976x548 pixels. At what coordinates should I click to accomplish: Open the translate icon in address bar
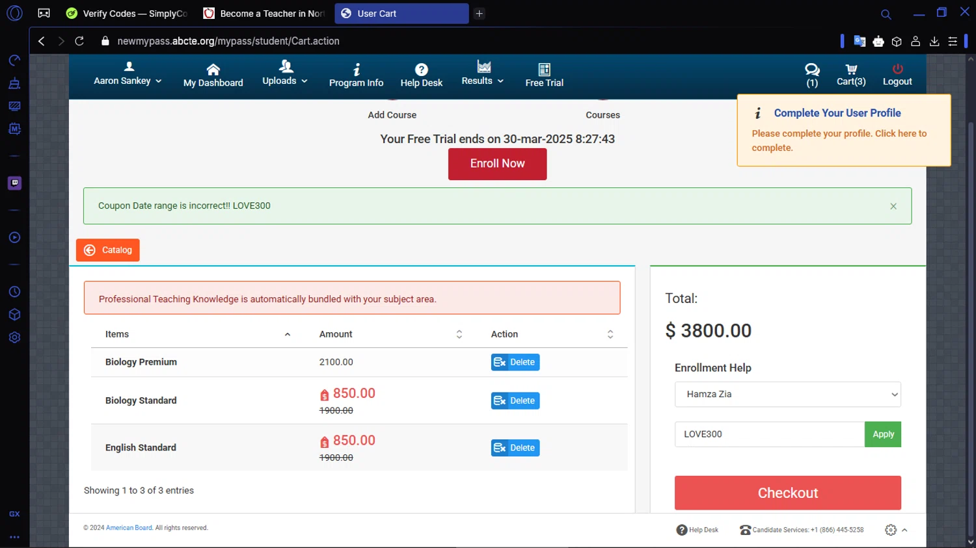point(860,41)
